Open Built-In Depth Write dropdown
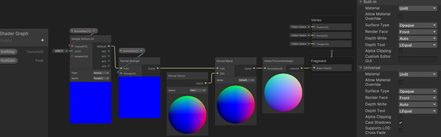This screenshot has width=441, height=137. coord(418,39)
